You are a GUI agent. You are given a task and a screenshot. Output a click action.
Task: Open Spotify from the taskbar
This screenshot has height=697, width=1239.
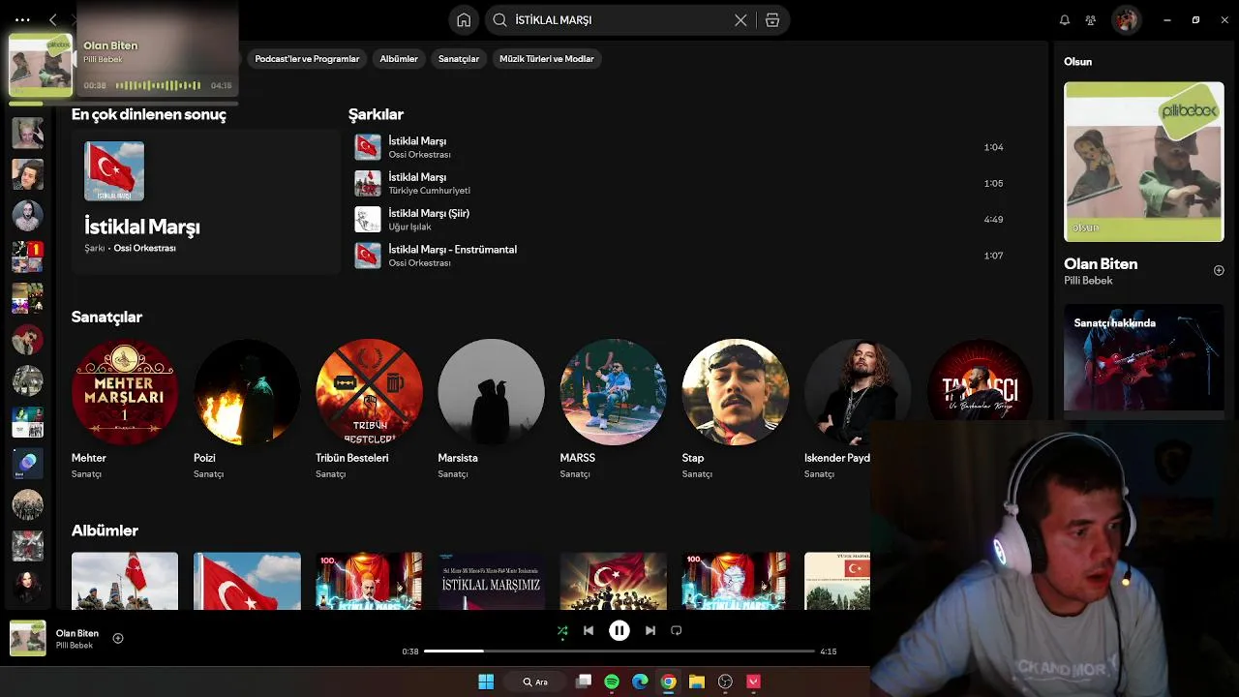coord(612,682)
